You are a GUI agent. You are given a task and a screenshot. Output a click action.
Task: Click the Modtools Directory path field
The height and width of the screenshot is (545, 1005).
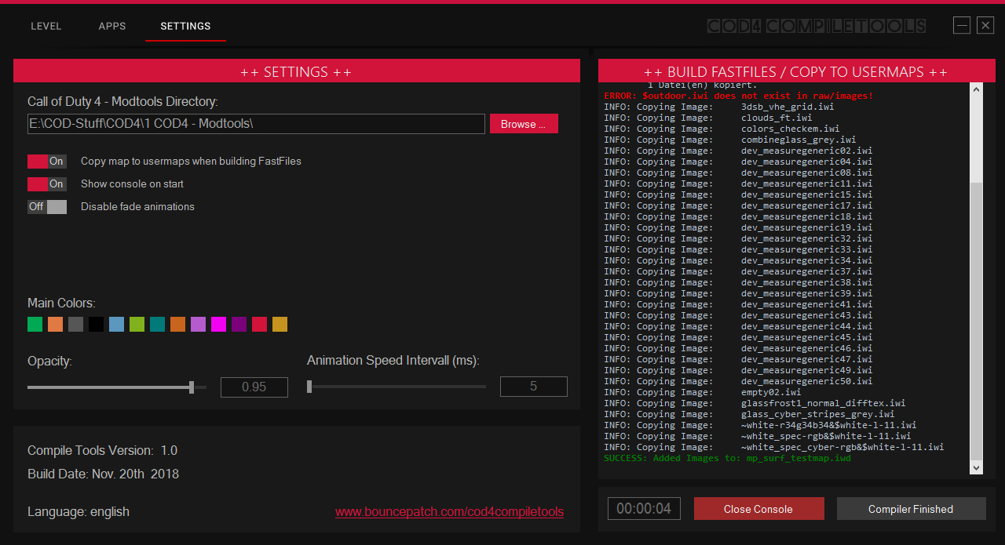[x=256, y=124]
